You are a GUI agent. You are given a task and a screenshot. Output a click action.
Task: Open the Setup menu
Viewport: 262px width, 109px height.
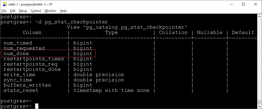tap(23, 11)
